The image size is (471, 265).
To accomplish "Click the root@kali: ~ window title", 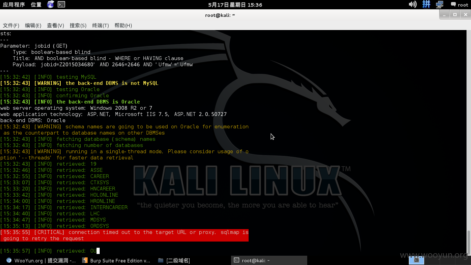I will 220,15.
